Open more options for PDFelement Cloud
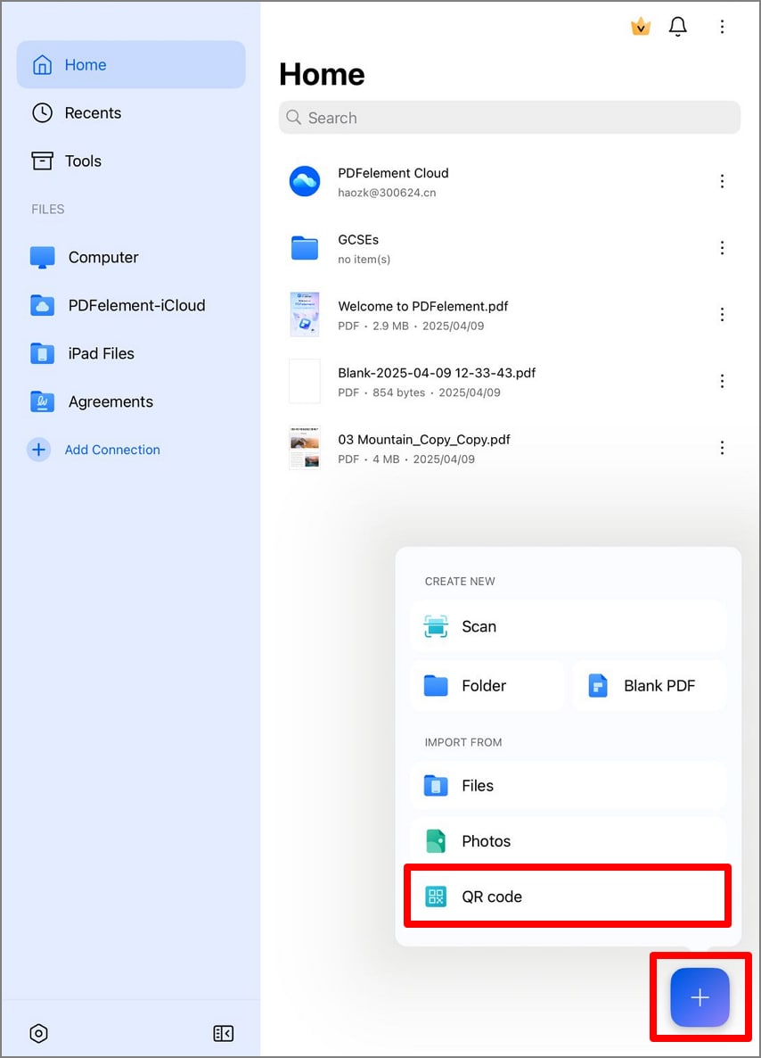The image size is (761, 1058). [722, 181]
